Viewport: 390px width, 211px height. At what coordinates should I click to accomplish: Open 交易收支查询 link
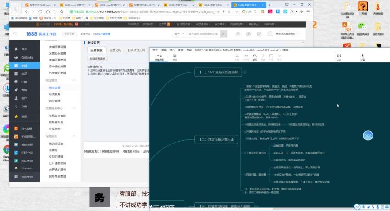click(x=57, y=116)
